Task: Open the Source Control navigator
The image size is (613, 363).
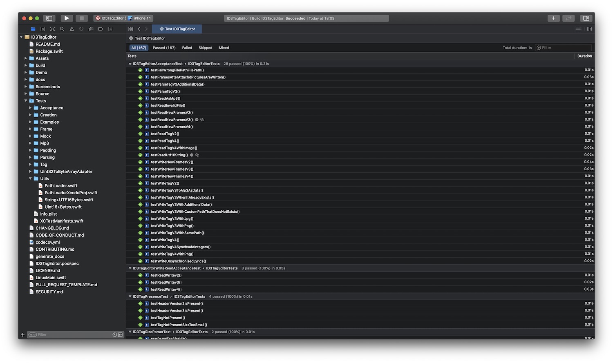Action: [x=43, y=29]
